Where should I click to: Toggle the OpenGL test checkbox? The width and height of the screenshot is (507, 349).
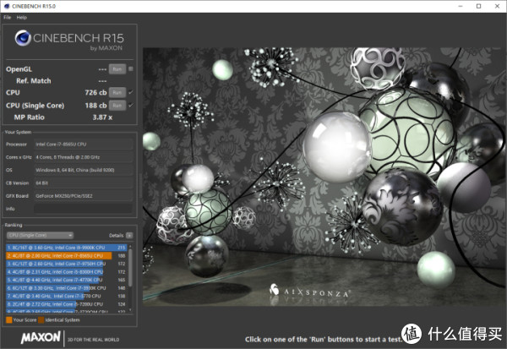(x=131, y=69)
